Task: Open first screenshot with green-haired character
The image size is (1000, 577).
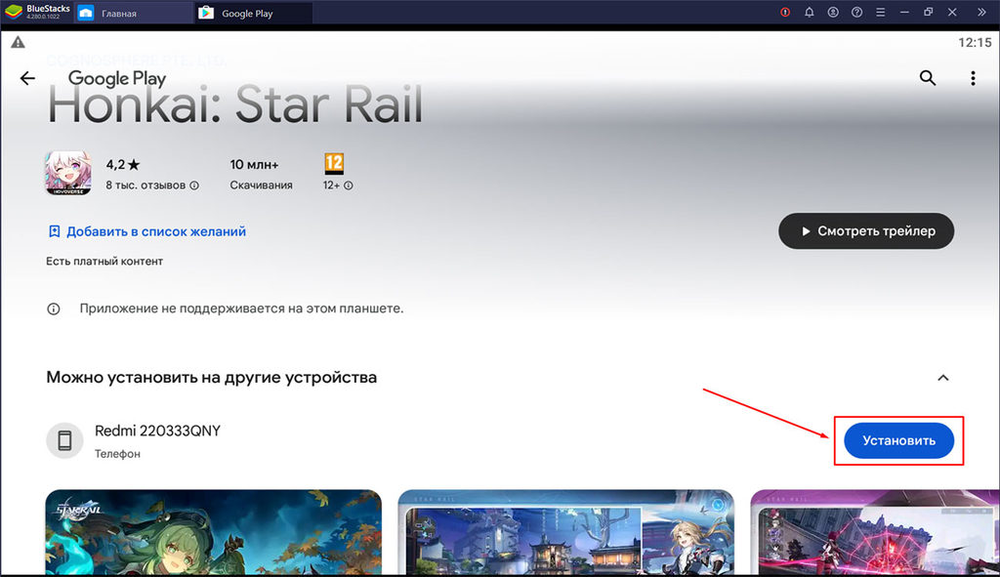Action: (214, 532)
